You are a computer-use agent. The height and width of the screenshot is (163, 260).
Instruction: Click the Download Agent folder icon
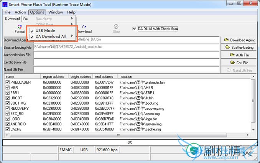pos(226,40)
